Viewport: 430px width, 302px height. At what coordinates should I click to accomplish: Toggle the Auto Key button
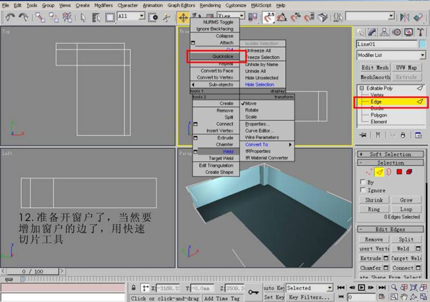(274, 288)
